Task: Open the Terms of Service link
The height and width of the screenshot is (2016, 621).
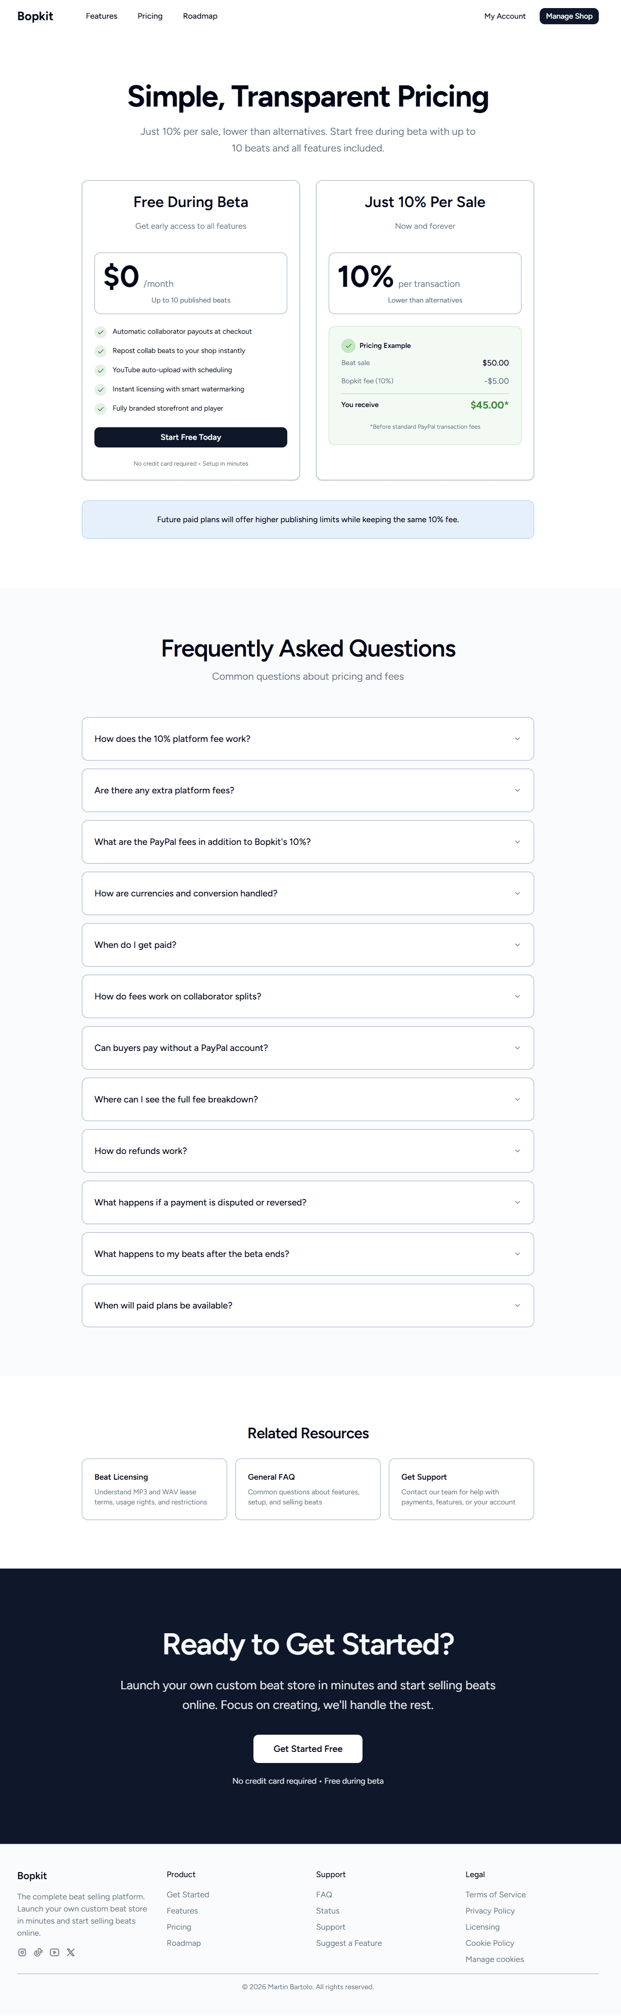Action: (495, 1894)
